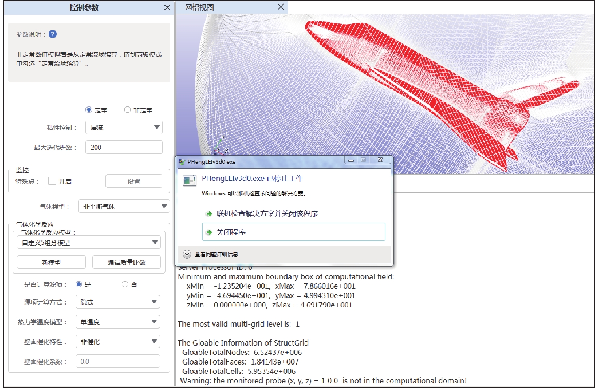The image size is (598, 388).
Task: Expand 查看问题详细信息 chevron in dialog
Action: [x=187, y=254]
